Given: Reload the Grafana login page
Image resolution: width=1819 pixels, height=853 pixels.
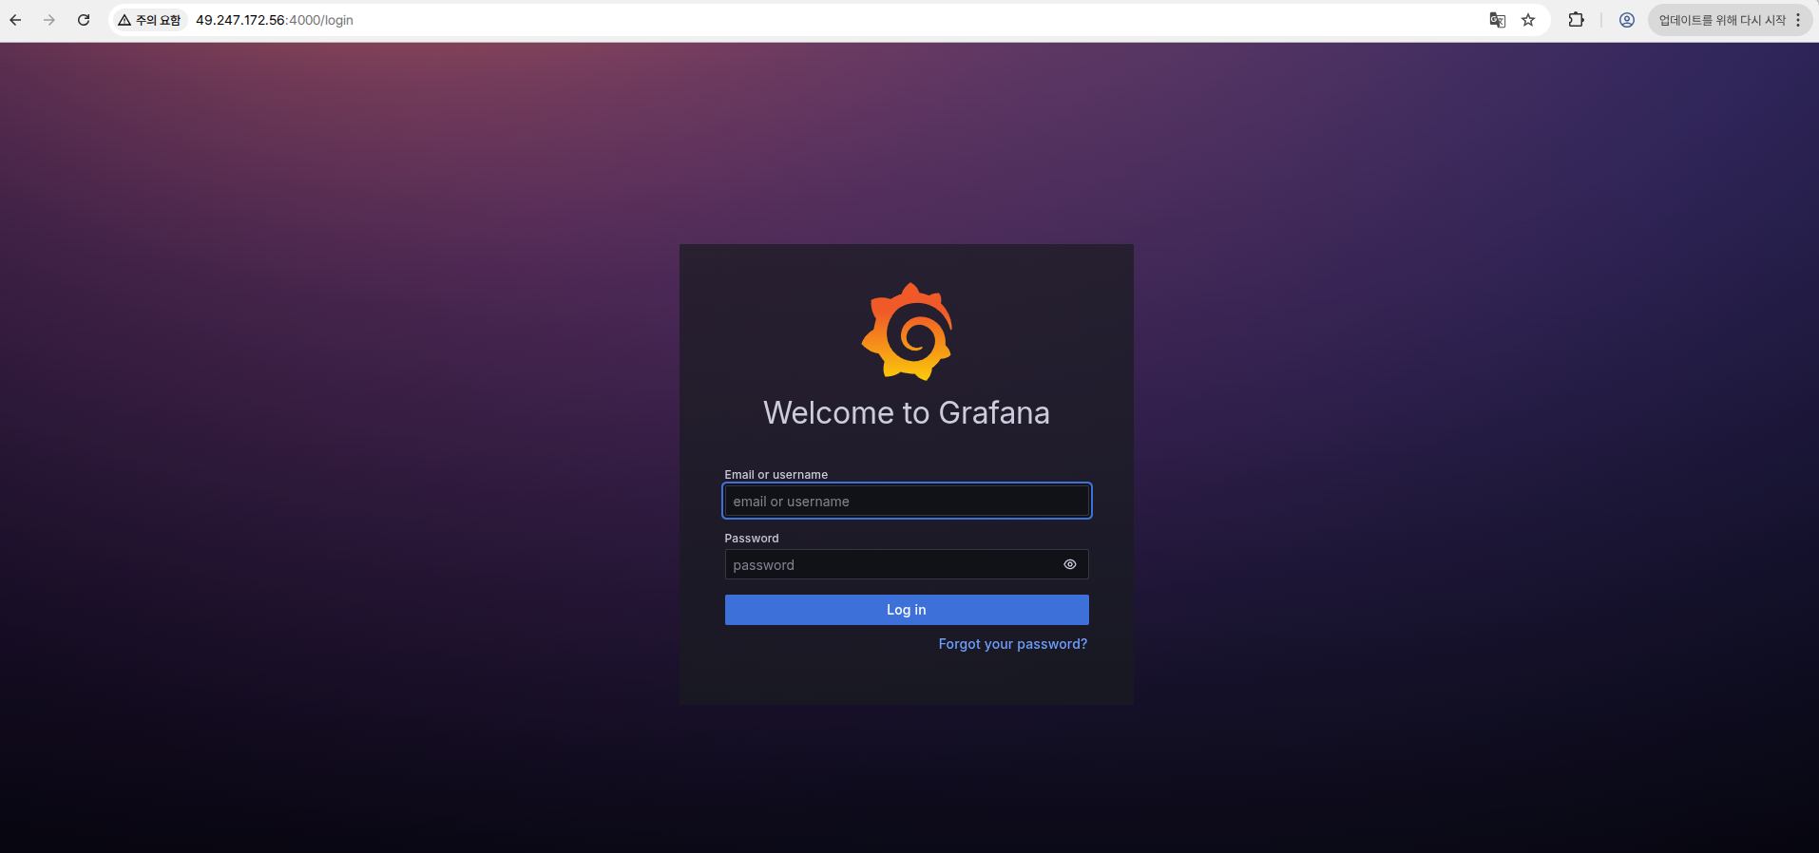Looking at the screenshot, I should (84, 20).
